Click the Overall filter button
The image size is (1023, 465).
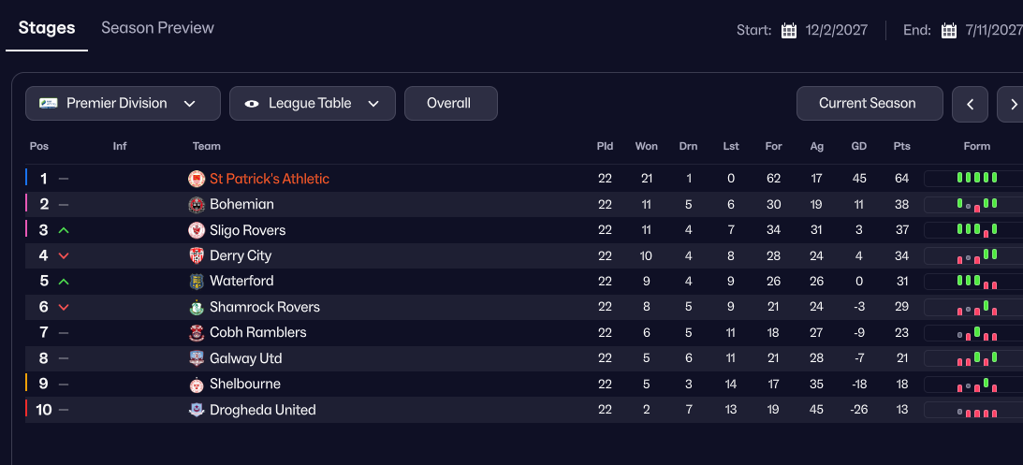451,104
